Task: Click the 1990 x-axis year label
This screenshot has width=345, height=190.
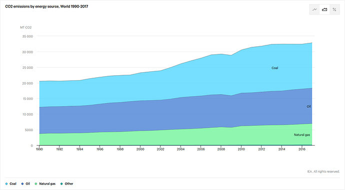Action: [39, 149]
